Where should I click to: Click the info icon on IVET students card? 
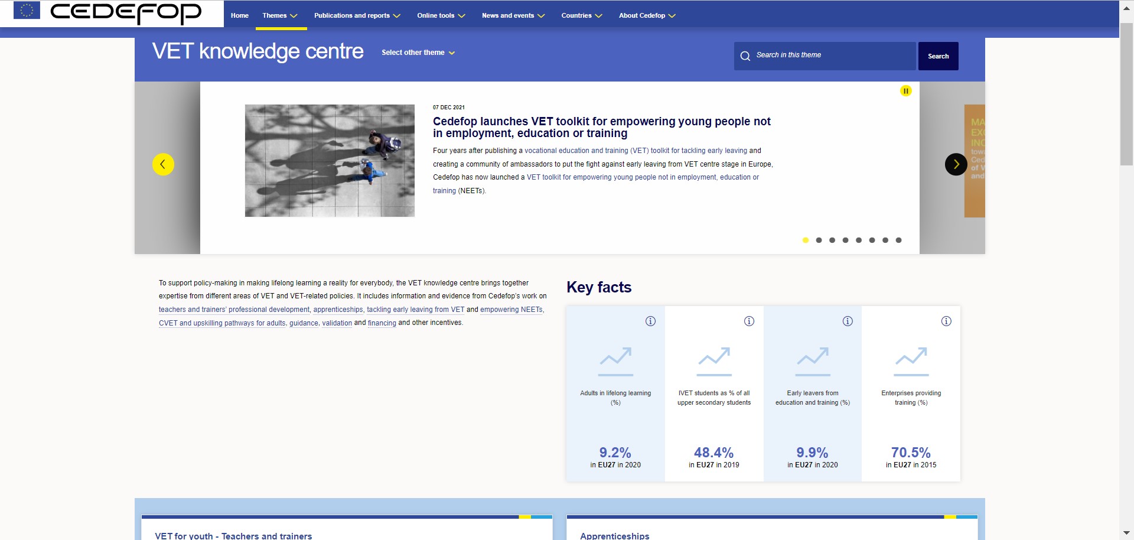pyautogui.click(x=748, y=322)
